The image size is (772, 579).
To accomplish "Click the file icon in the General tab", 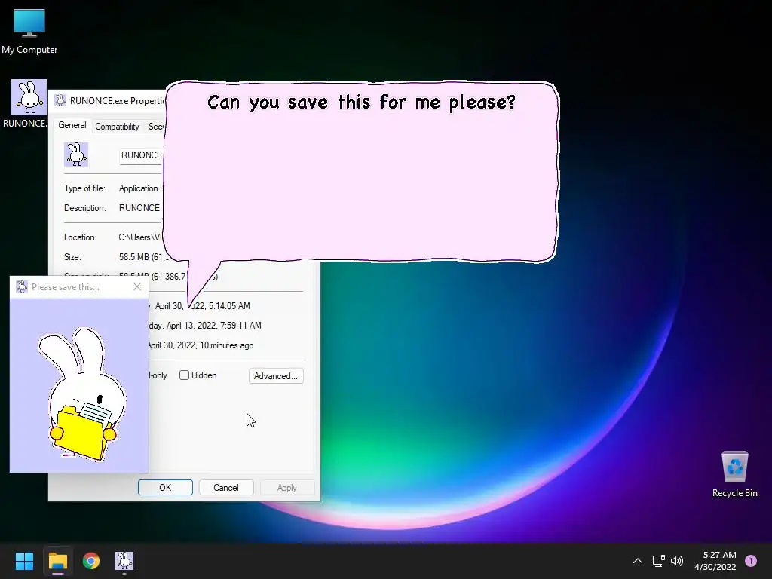I will click(76, 155).
